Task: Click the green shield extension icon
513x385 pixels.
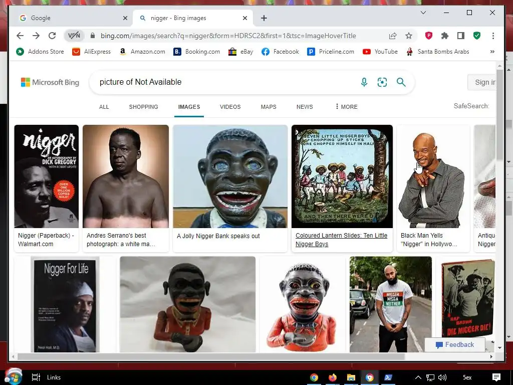Action: point(477,36)
